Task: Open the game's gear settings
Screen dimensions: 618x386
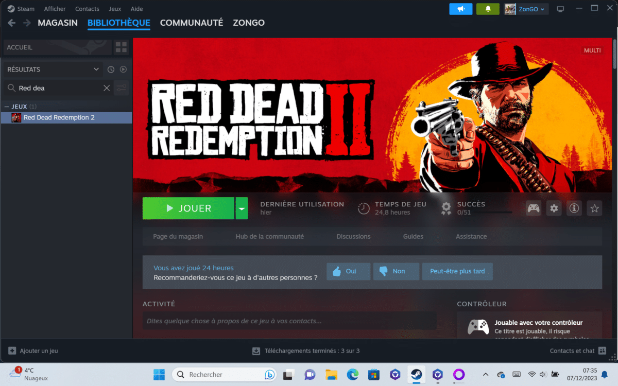Action: tap(554, 208)
